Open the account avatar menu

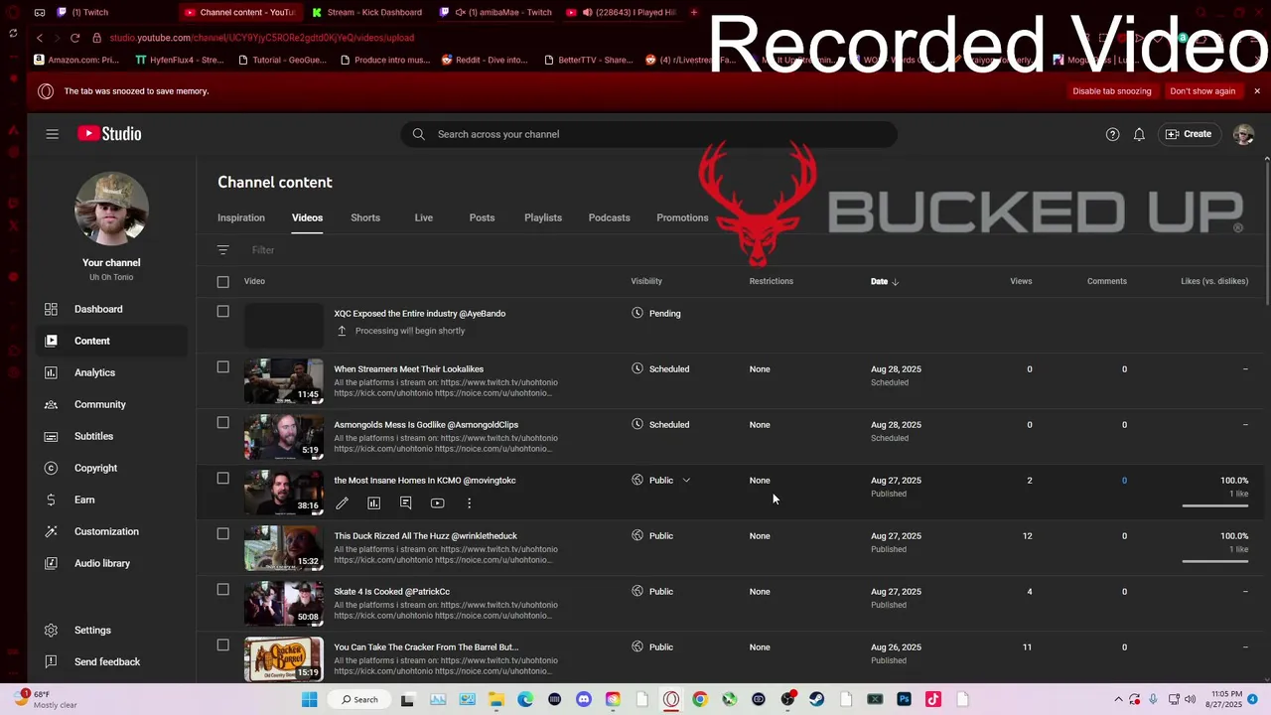tap(1243, 134)
